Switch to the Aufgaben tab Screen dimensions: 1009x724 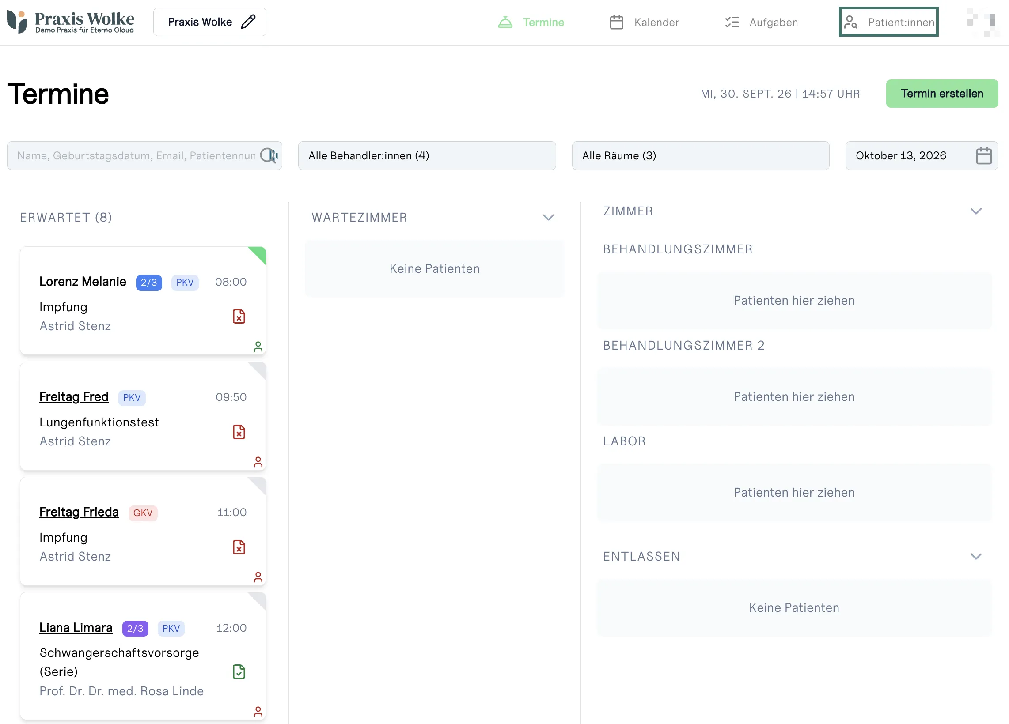pos(761,22)
